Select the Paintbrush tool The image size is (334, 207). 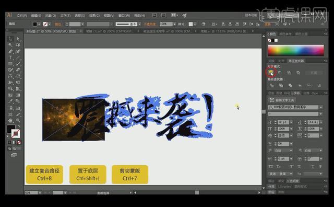click(18, 64)
